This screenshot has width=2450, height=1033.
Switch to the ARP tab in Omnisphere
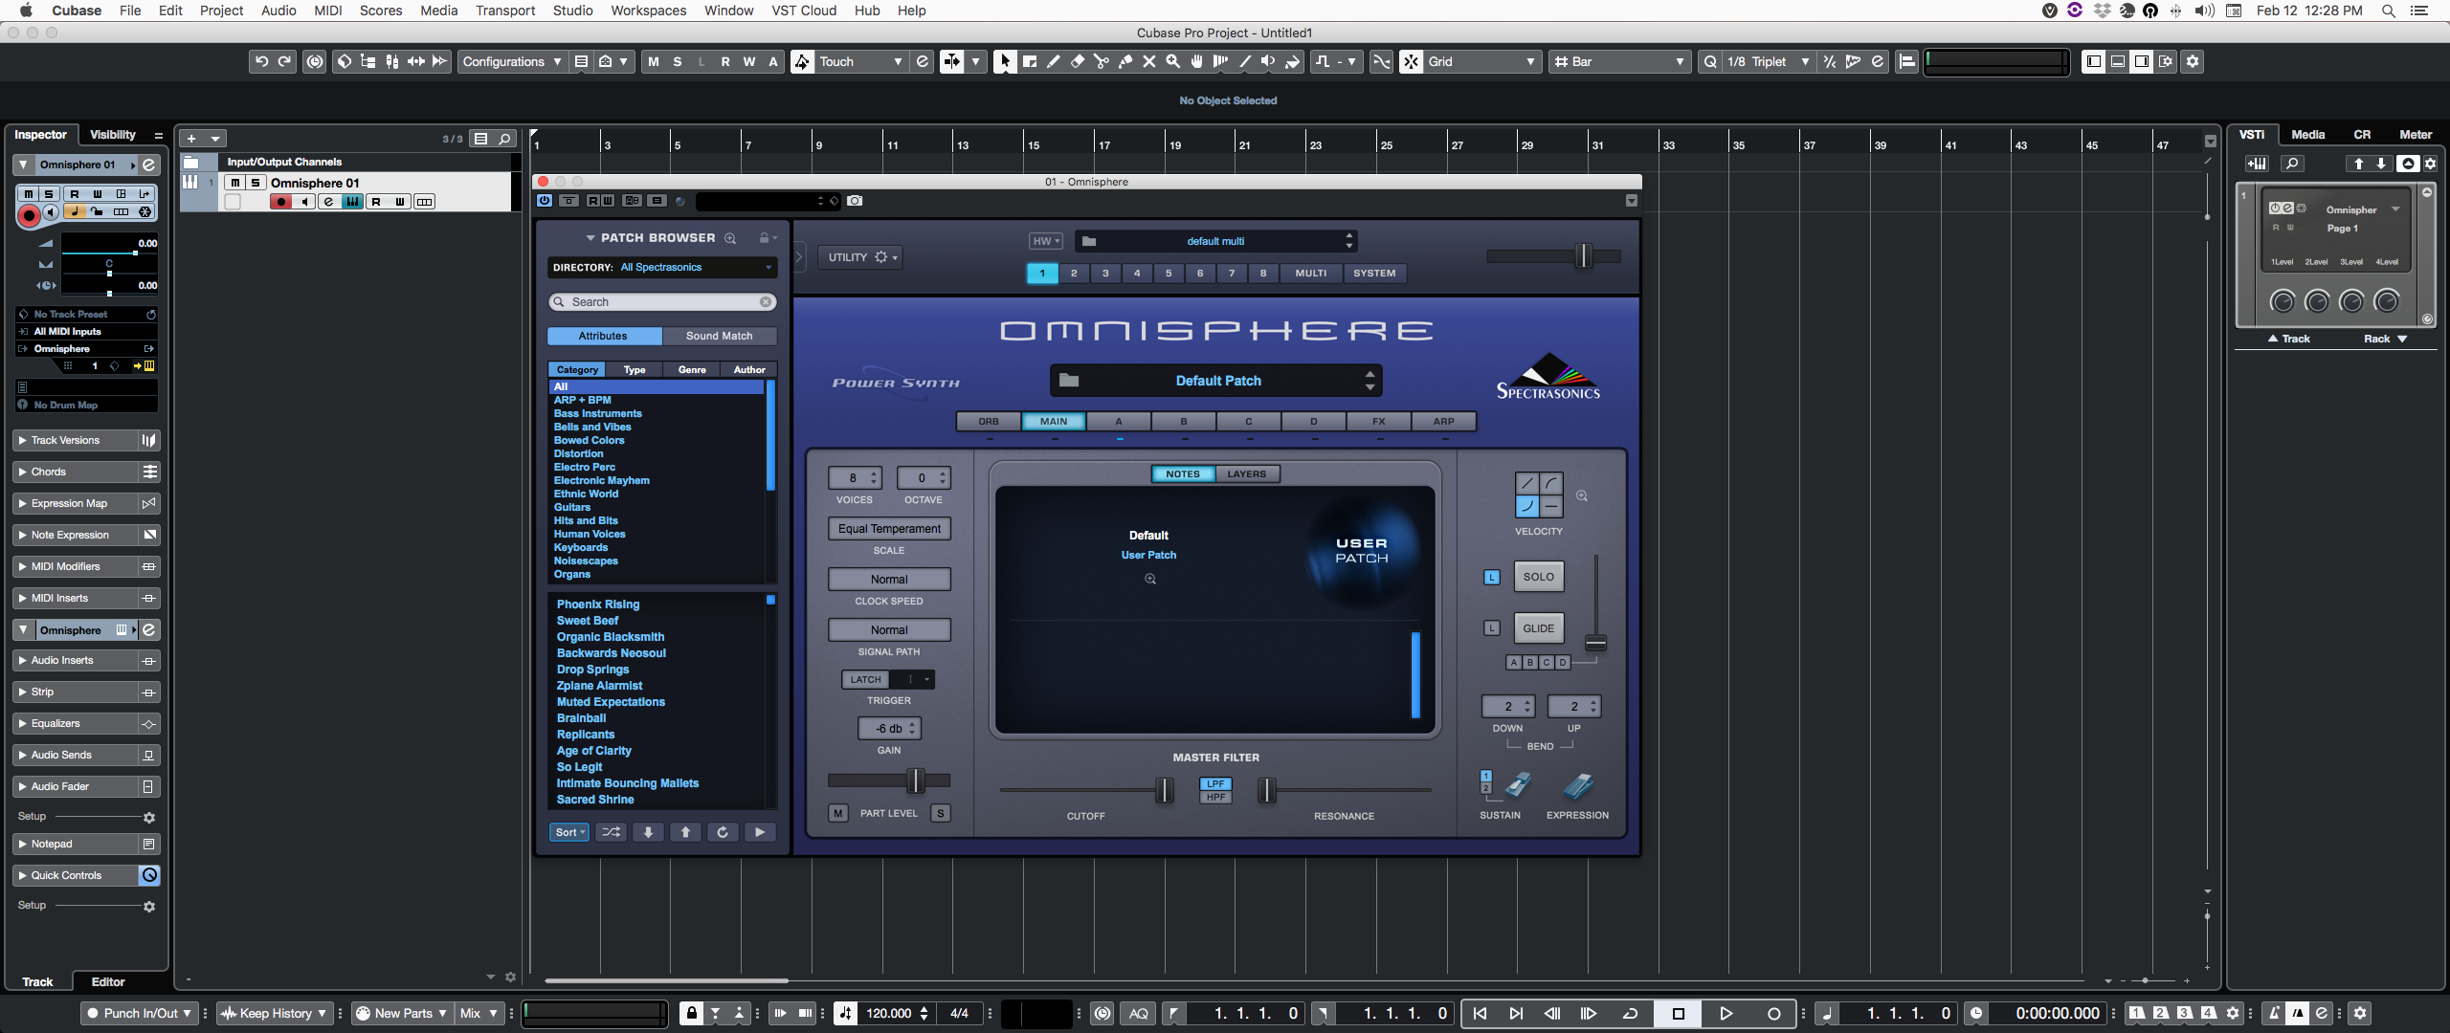[x=1443, y=422]
